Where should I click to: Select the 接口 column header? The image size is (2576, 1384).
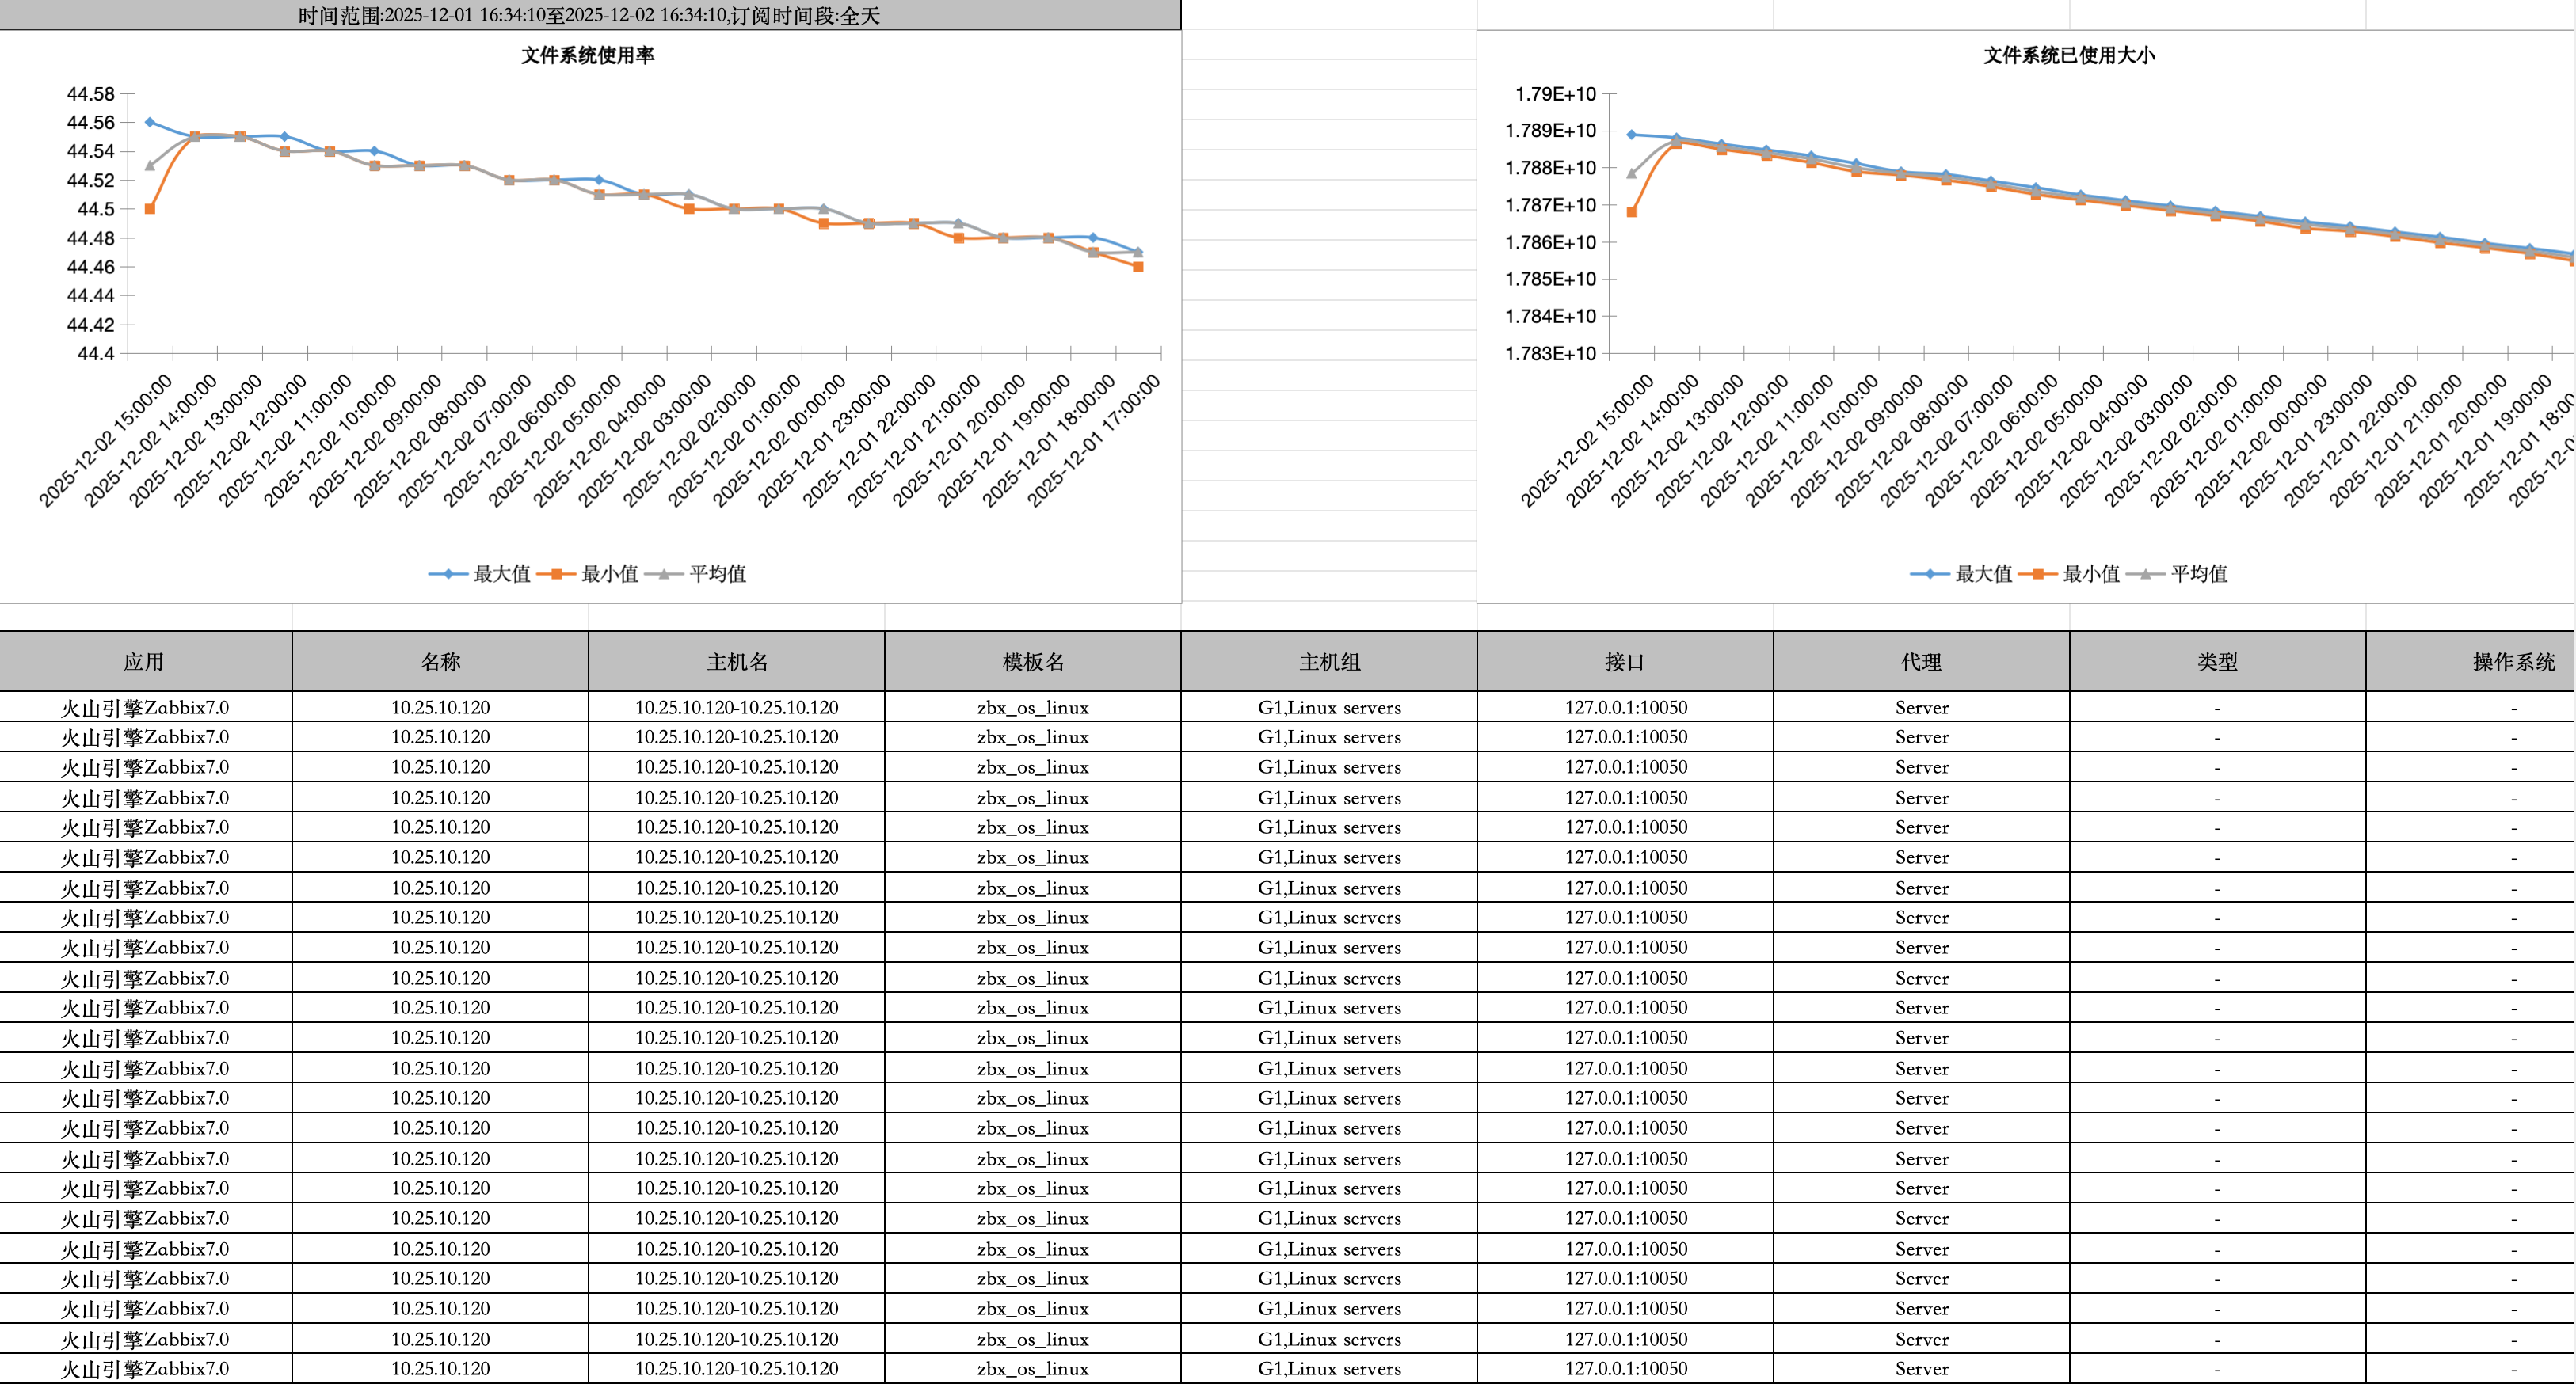pos(1625,662)
